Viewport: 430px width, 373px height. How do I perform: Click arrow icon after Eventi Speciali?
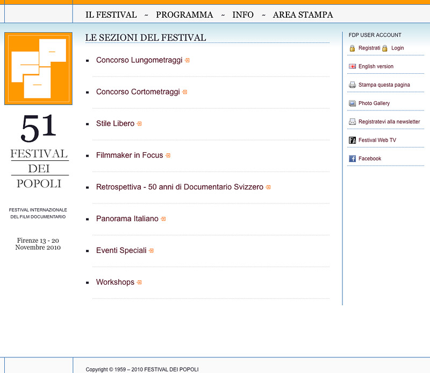point(151,250)
